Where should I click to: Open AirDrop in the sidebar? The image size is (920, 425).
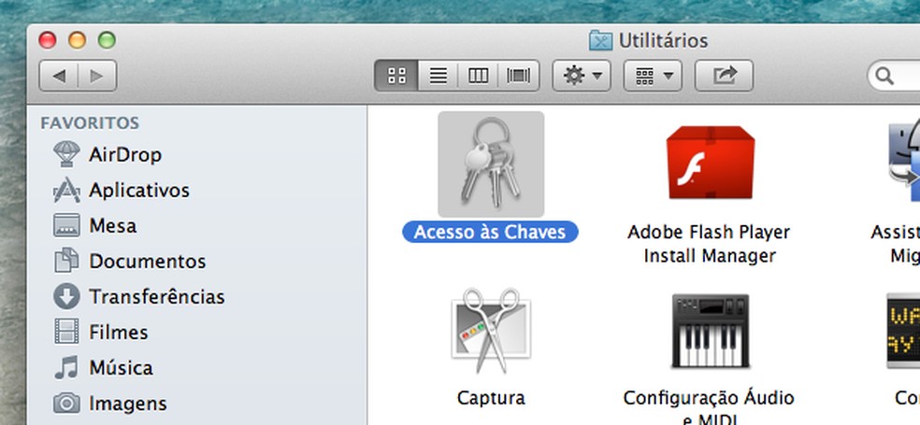(108, 155)
